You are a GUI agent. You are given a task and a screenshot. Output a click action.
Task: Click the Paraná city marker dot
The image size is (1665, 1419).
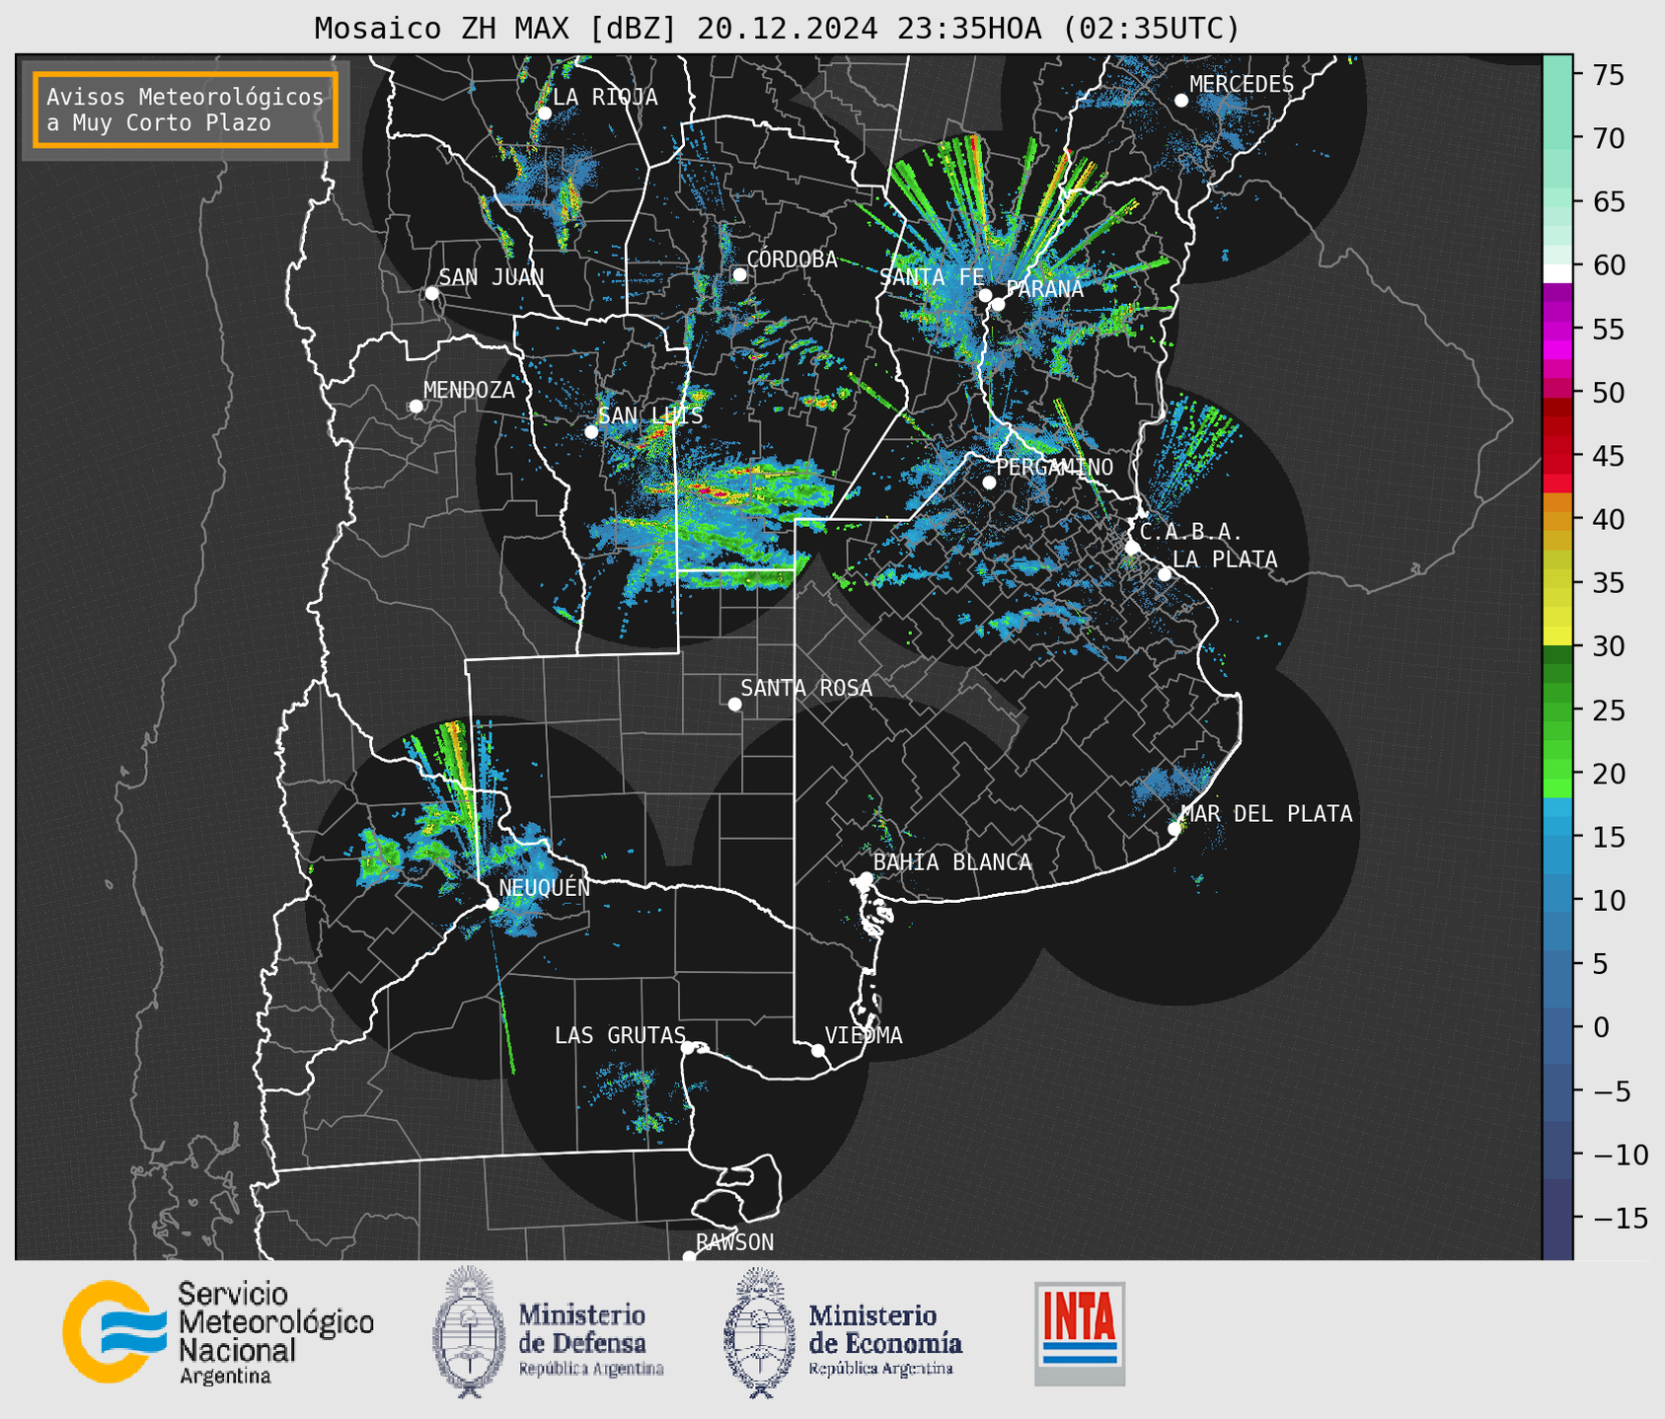pos(998,304)
